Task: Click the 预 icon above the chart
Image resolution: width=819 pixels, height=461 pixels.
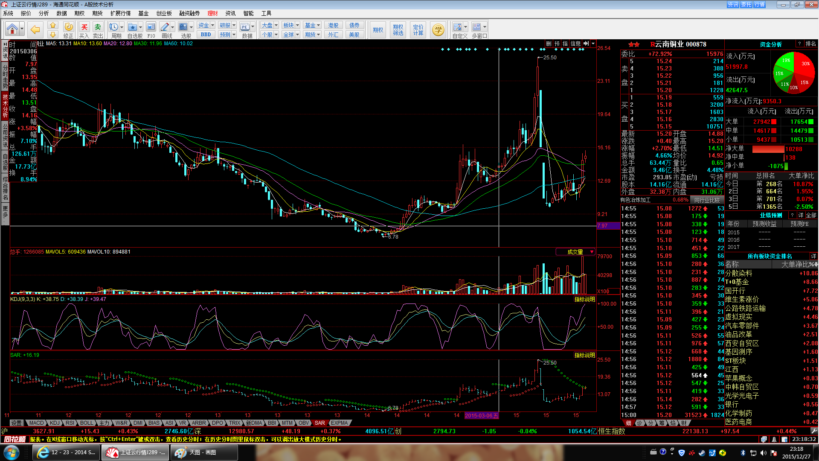Action: (x=557, y=44)
